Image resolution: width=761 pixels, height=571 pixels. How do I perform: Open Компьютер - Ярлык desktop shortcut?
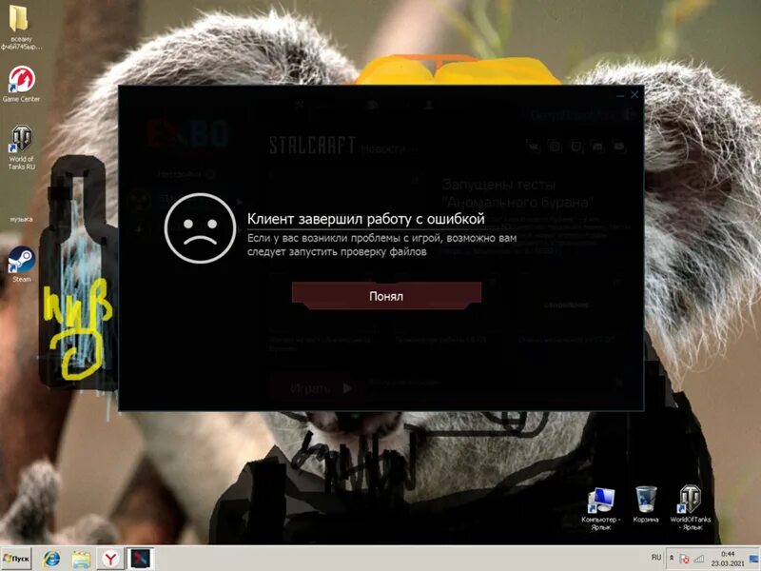click(x=601, y=509)
